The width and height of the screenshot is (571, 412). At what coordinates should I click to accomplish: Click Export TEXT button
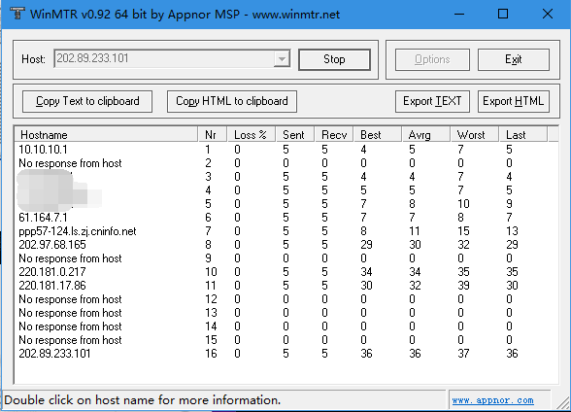(432, 101)
